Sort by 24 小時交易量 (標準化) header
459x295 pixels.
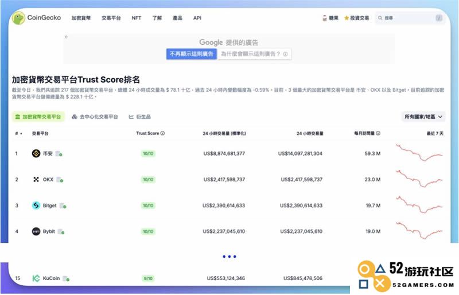(224, 133)
